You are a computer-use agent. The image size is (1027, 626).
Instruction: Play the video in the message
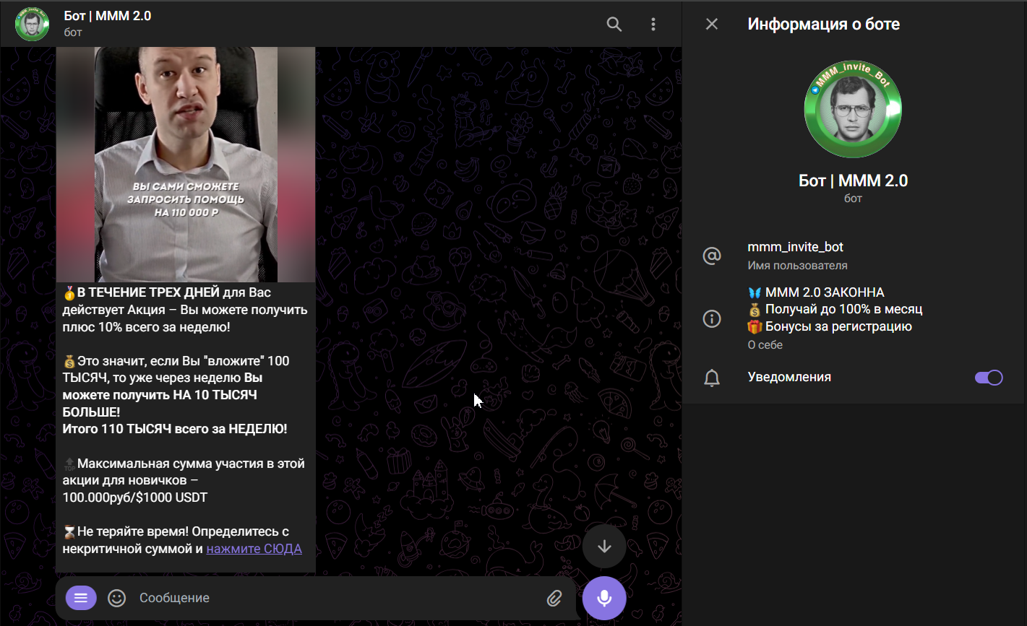click(186, 165)
